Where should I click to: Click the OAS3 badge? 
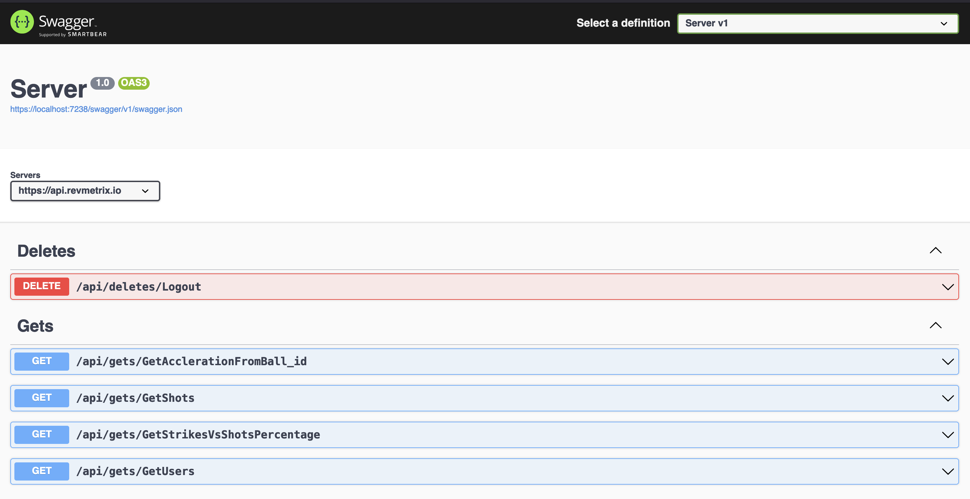pyautogui.click(x=134, y=83)
